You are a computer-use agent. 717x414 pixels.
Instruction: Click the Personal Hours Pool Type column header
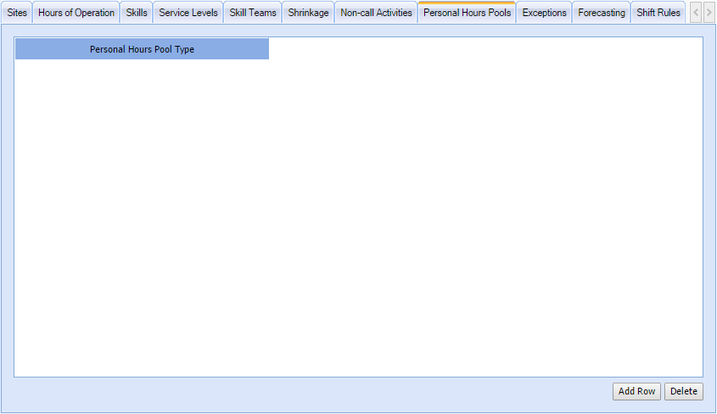pos(142,49)
